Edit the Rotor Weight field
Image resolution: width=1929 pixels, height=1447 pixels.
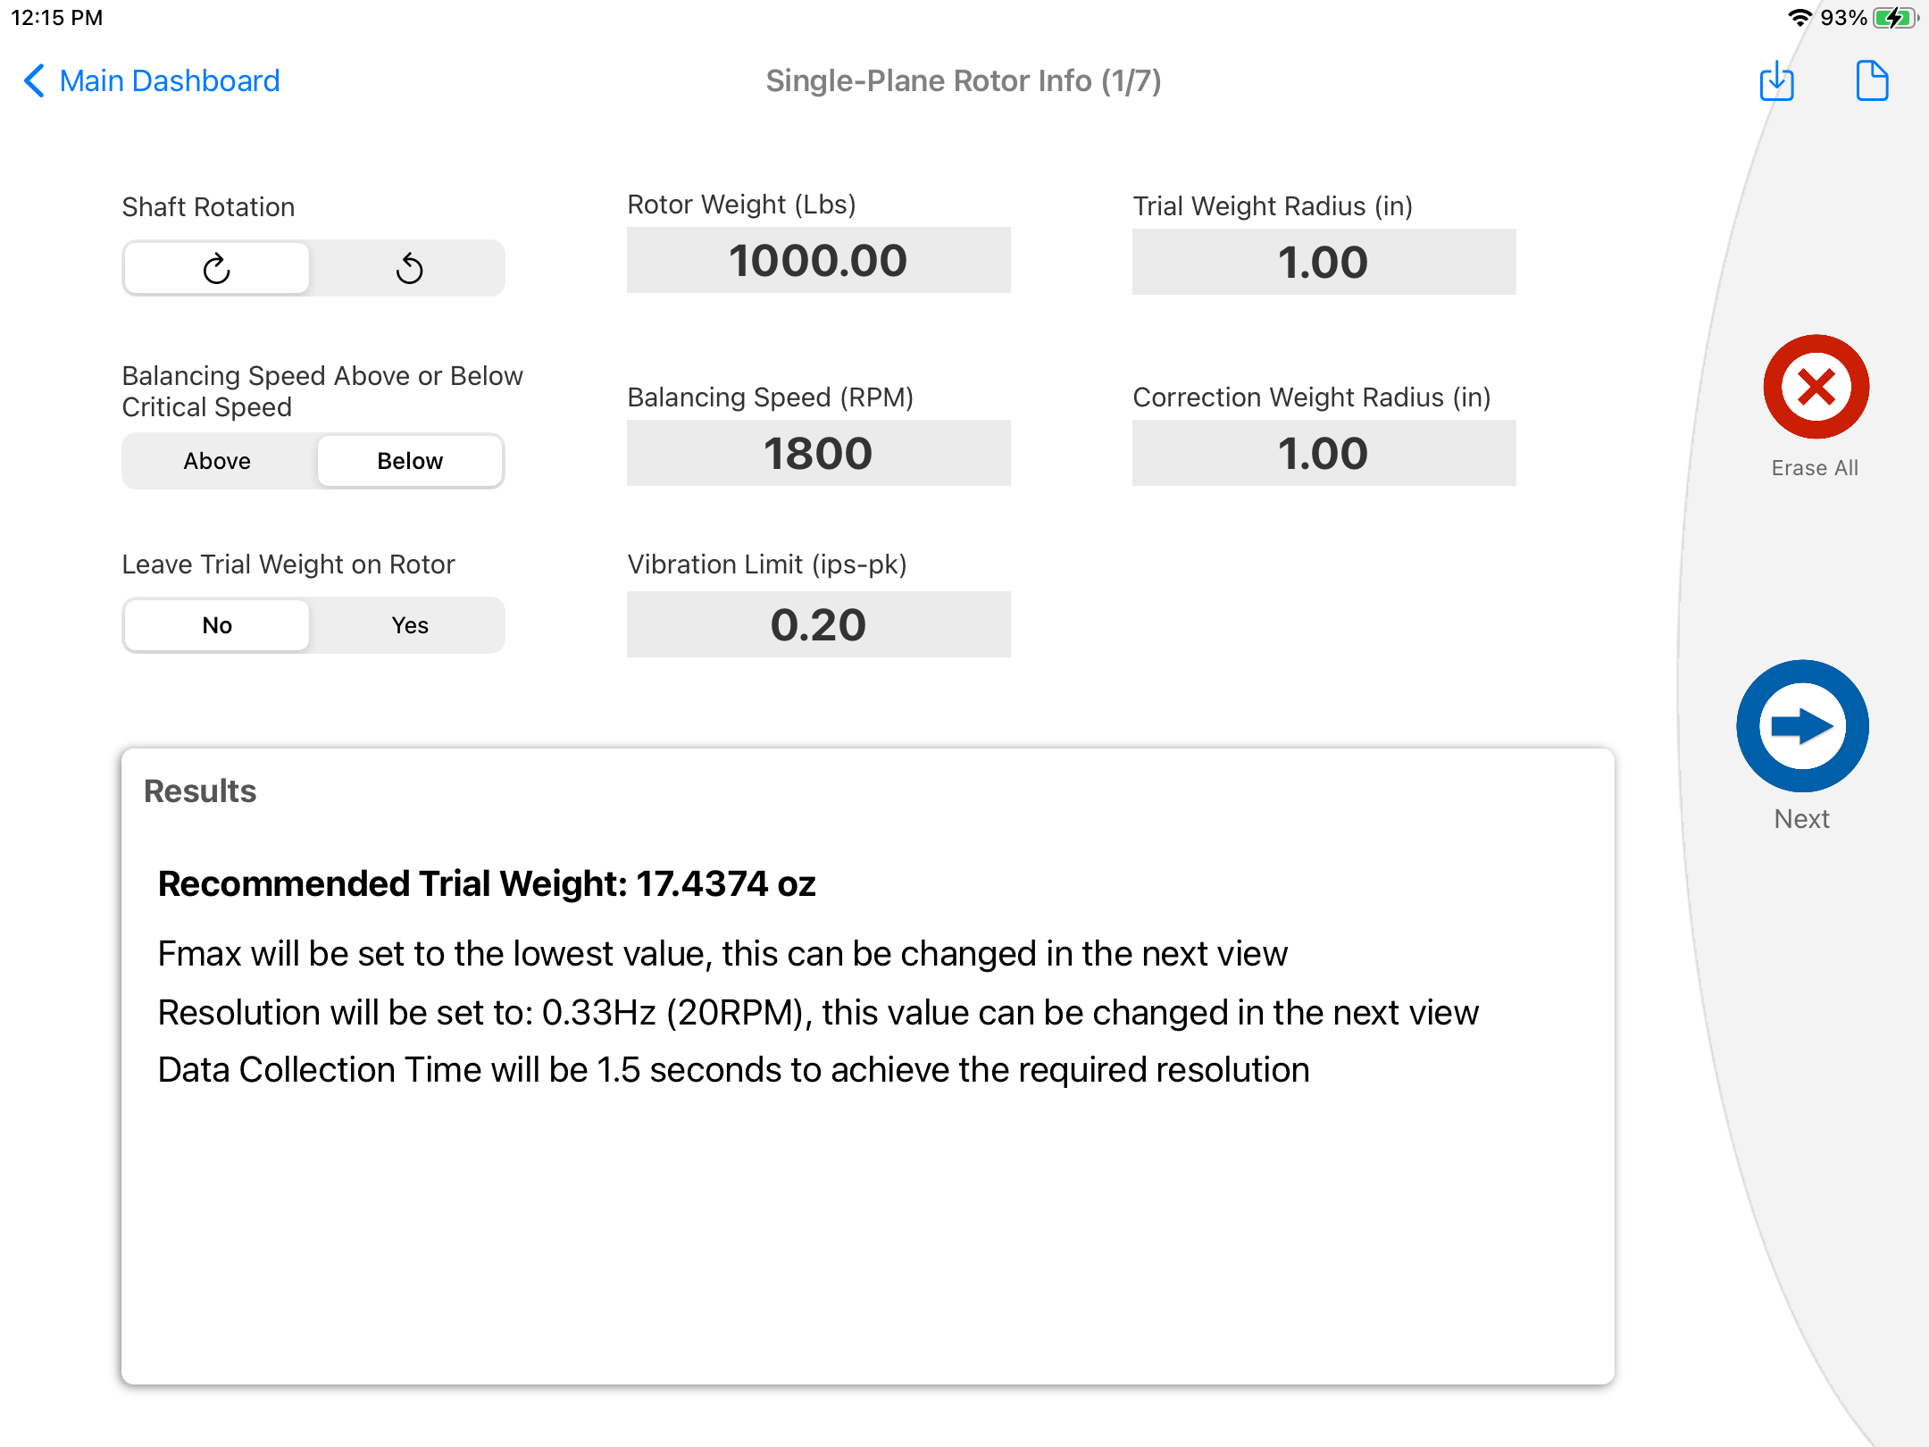point(818,260)
